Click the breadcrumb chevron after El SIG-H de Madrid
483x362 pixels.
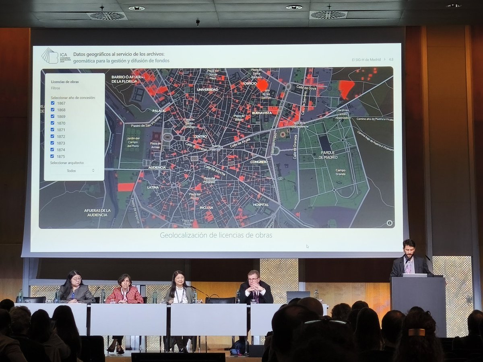click(x=384, y=60)
